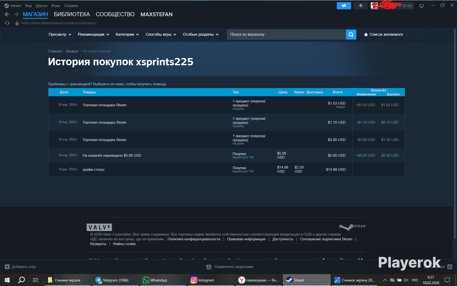Click the profile avatar in the title bar
The height and width of the screenshot is (286, 457).
(x=374, y=5)
